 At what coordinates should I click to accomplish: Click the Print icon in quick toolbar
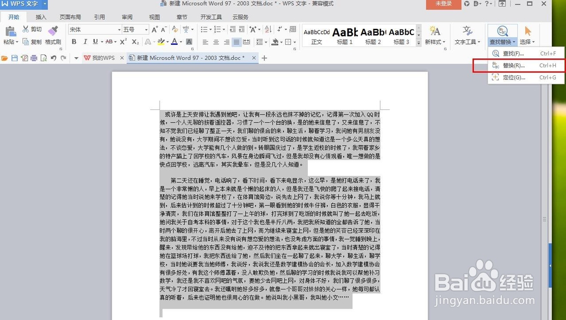pyautogui.click(x=34, y=58)
